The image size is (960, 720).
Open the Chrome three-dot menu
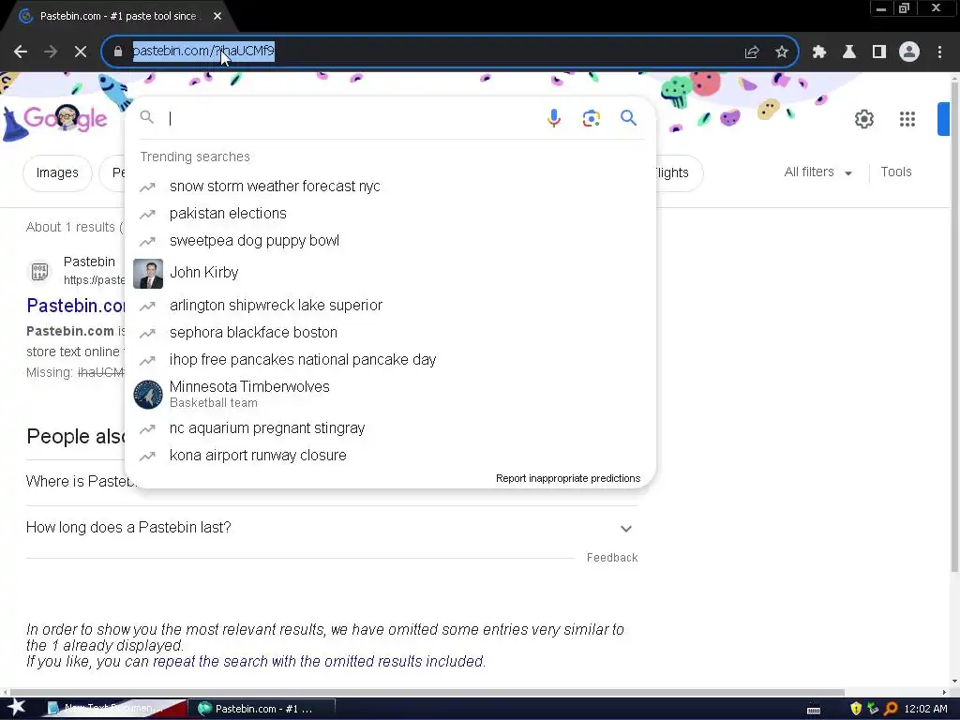click(939, 52)
